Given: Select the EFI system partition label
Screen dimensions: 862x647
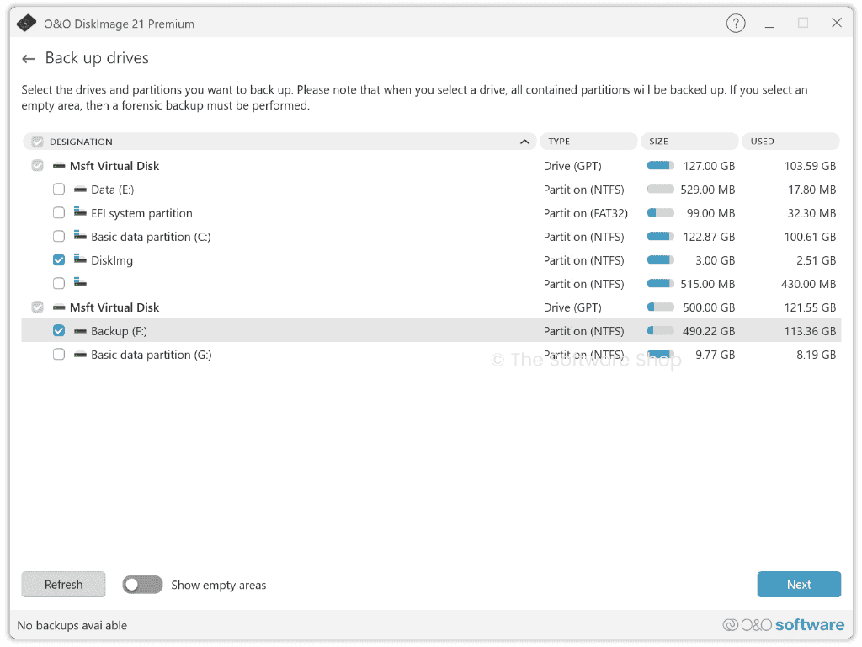Looking at the screenshot, I should point(141,213).
